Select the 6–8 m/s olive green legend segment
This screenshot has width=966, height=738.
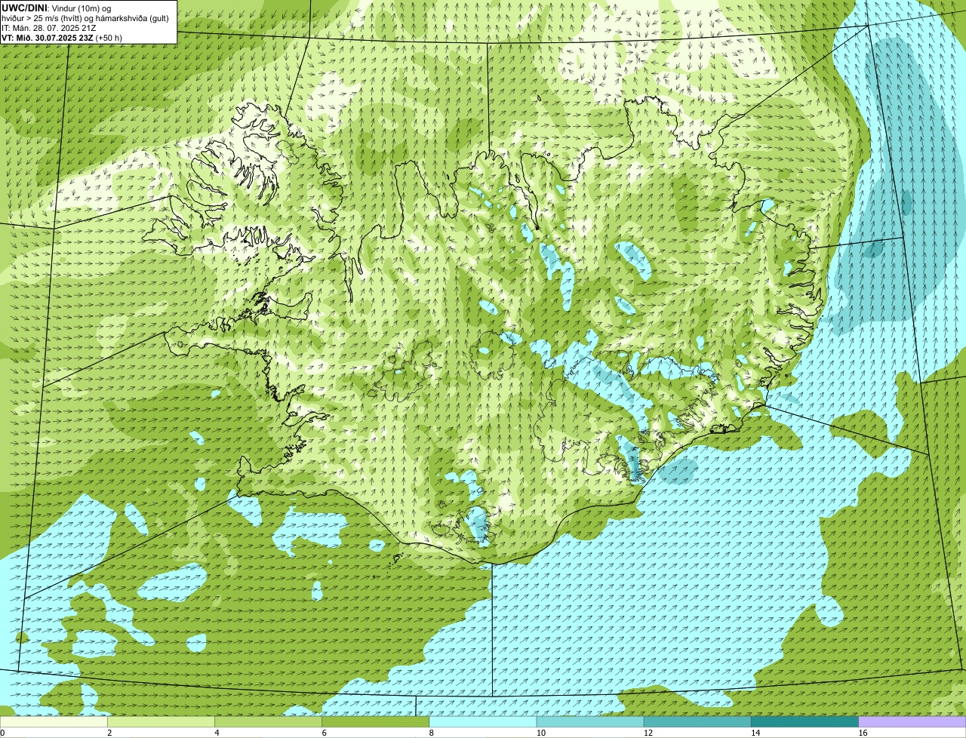point(376,722)
